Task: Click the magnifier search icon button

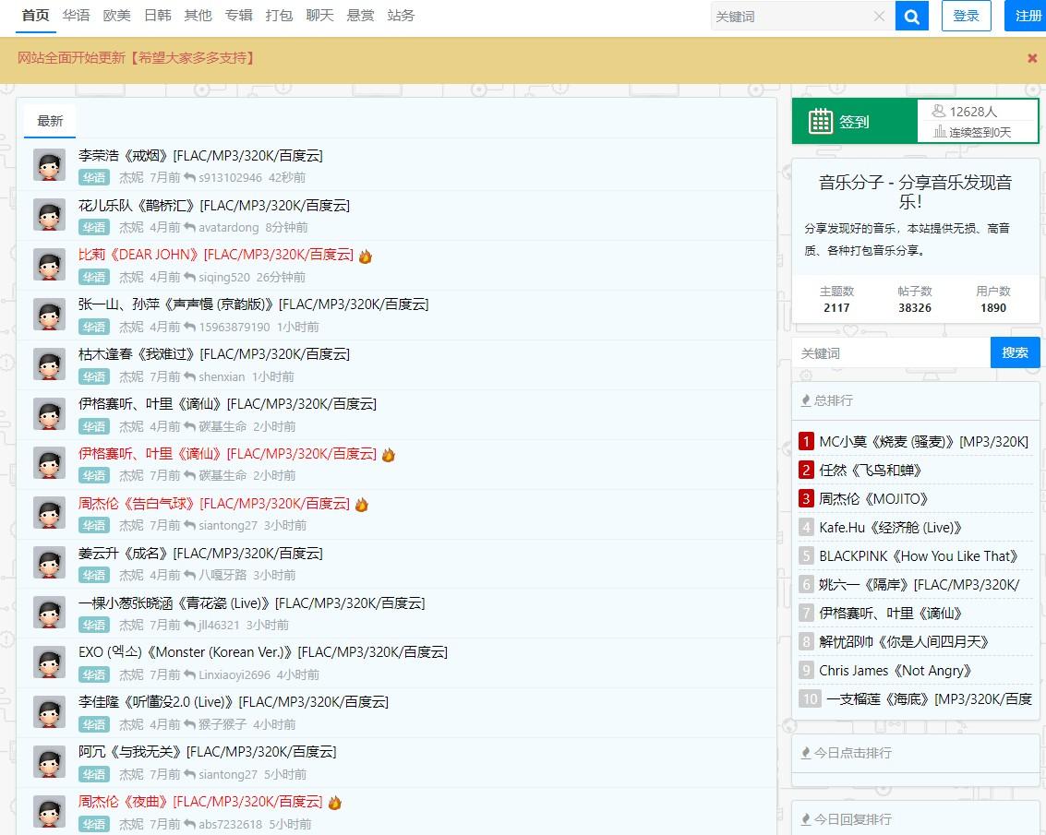Action: (911, 16)
